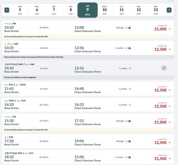Click 12,50€ price on 14:20 train
178x165 pixels.
coord(161,106)
